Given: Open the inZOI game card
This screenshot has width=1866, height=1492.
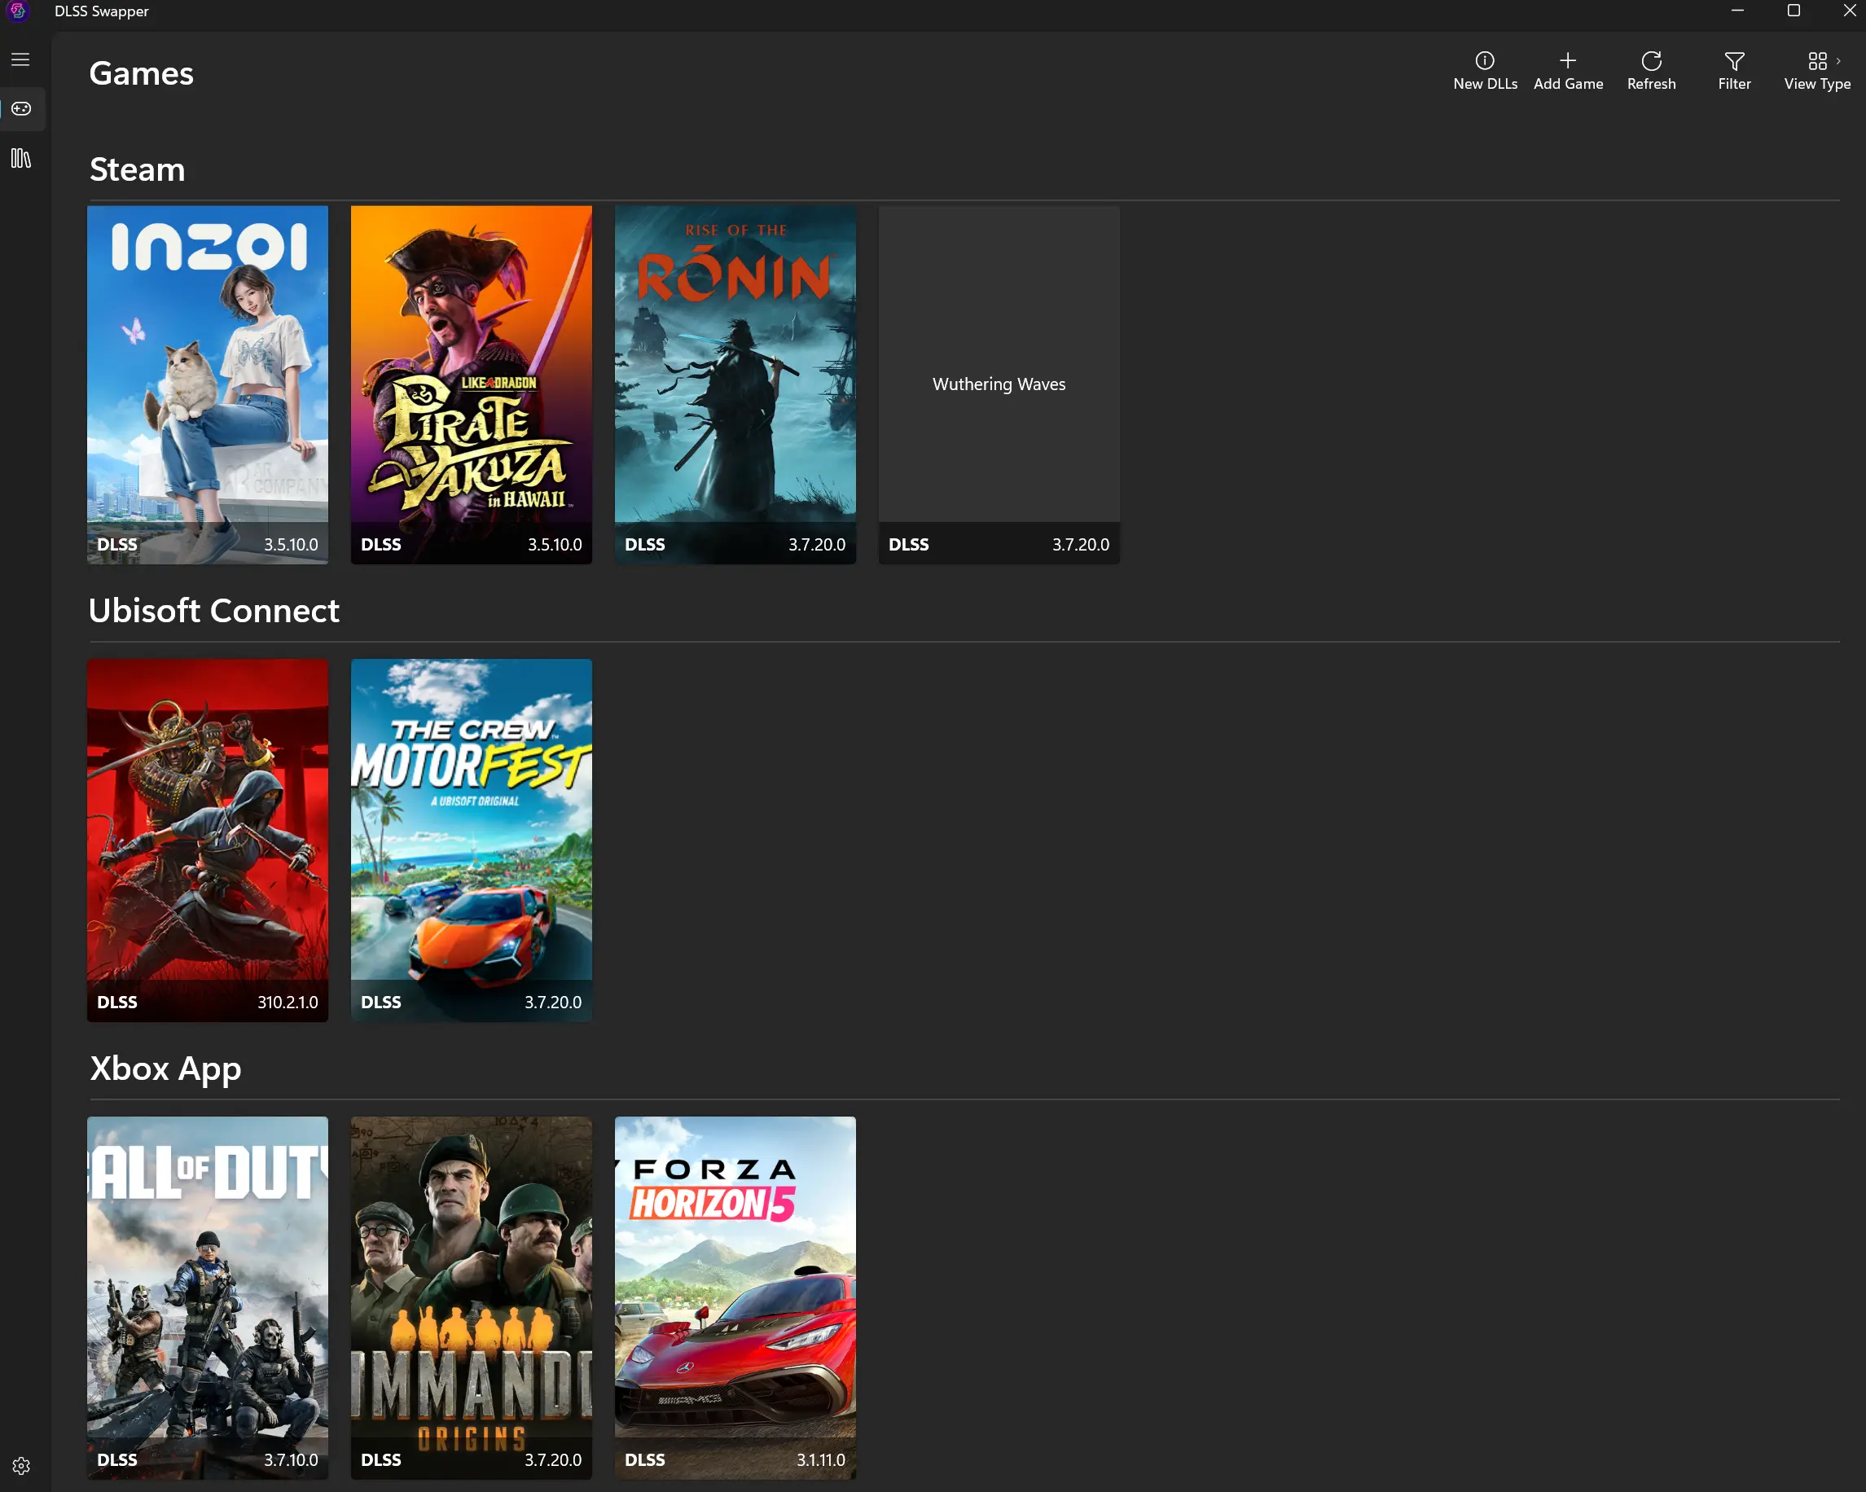Looking at the screenshot, I should point(208,385).
